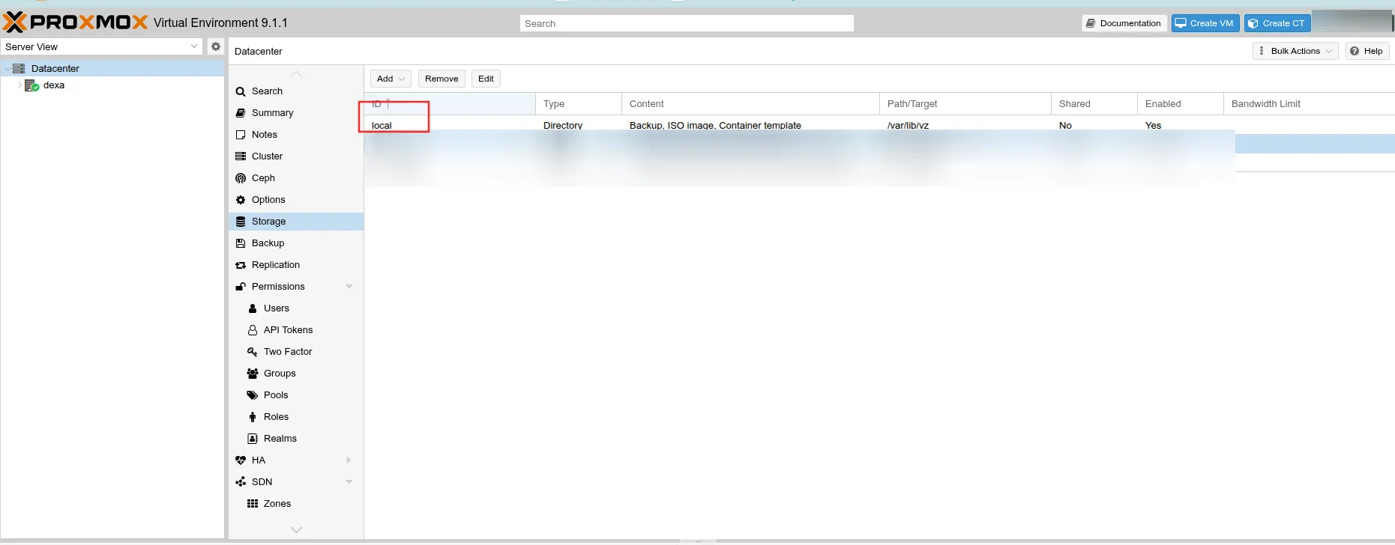Collapse the Permissions section
Viewport: 1395px width, 545px height.
(349, 287)
